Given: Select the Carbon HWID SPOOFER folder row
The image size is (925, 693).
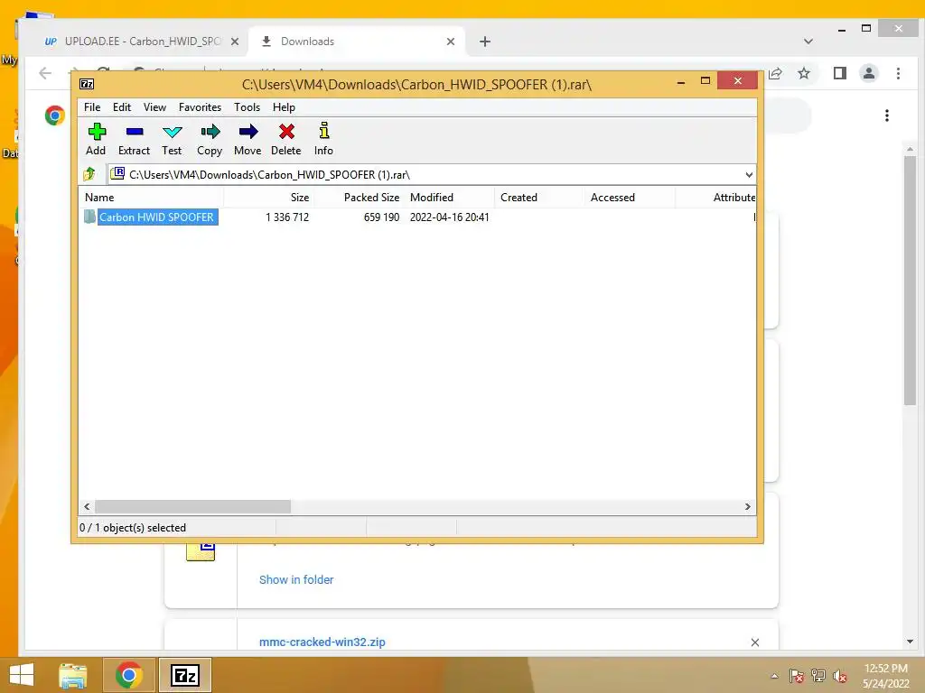Looking at the screenshot, I should pos(417,217).
